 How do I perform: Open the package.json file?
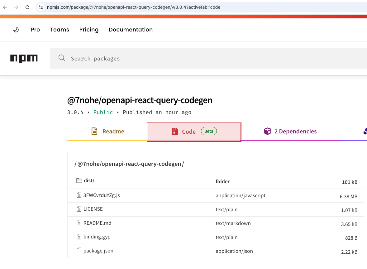pos(98,251)
